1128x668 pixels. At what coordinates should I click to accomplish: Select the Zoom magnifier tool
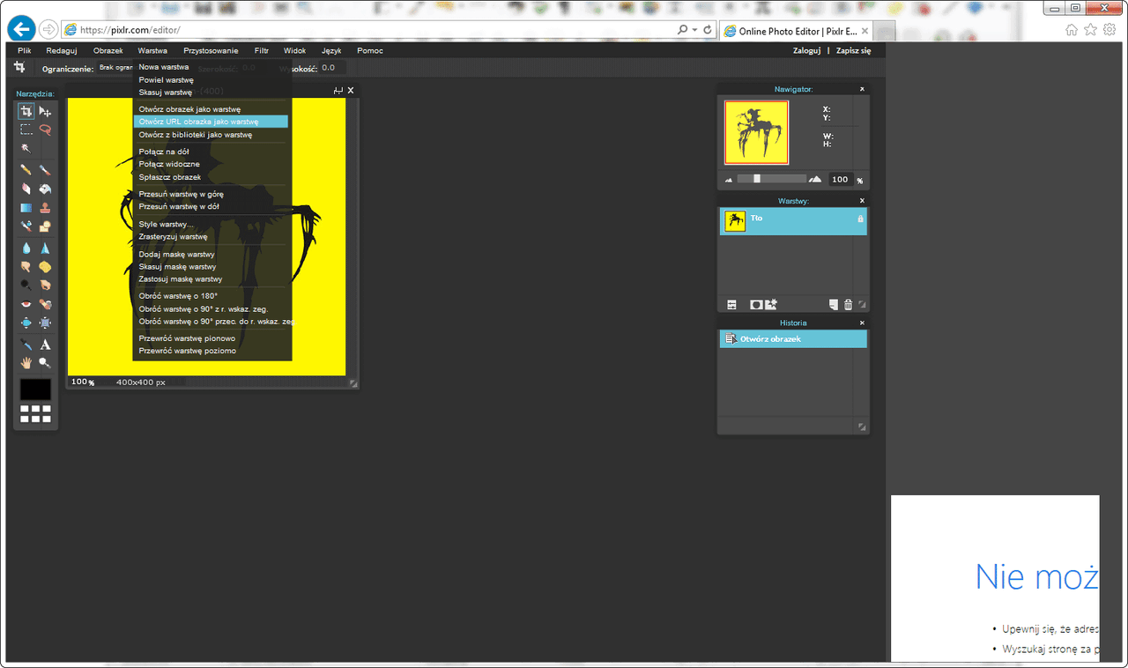[45, 362]
